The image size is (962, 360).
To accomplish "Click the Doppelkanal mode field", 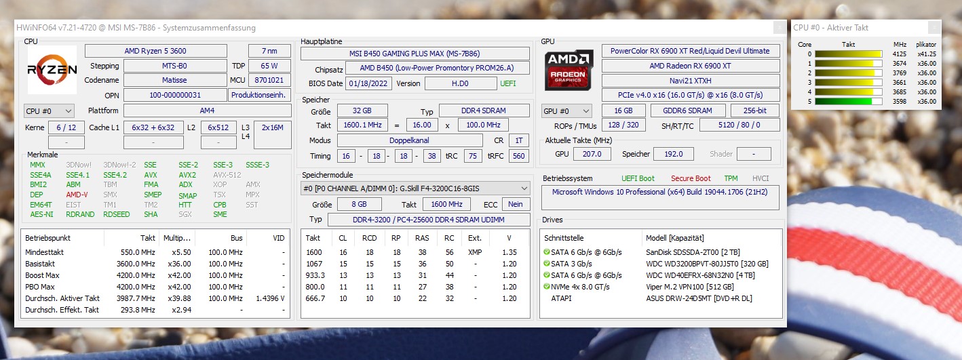I will click(411, 140).
